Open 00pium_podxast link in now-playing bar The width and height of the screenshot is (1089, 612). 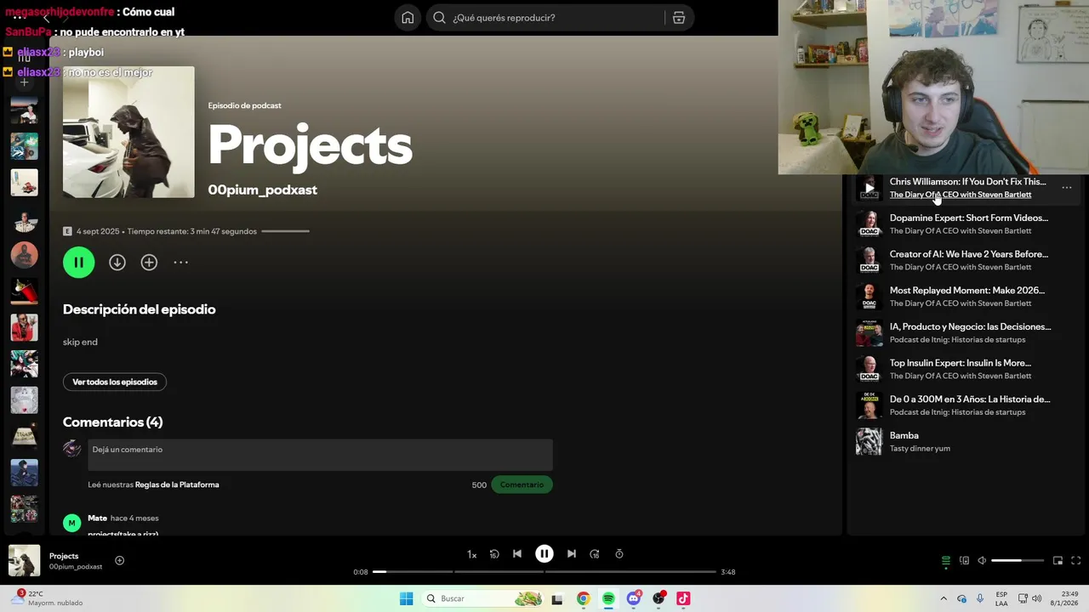[x=76, y=567]
